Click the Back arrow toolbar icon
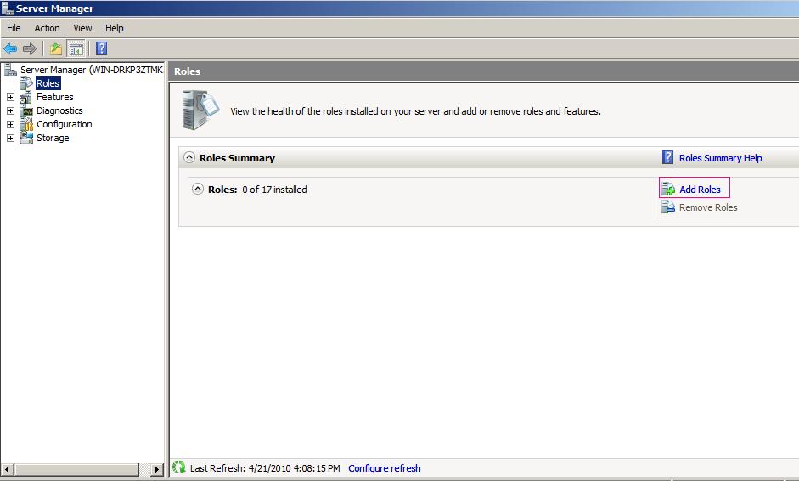The image size is (799, 481). [x=10, y=49]
